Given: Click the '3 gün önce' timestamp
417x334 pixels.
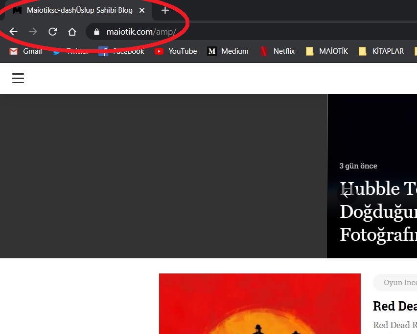Looking at the screenshot, I should pos(358,166).
